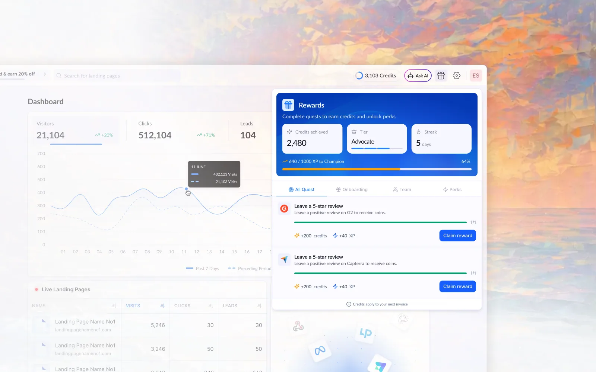The height and width of the screenshot is (372, 596).
Task: Sort the table by VISITS column icon
Action: (162, 306)
